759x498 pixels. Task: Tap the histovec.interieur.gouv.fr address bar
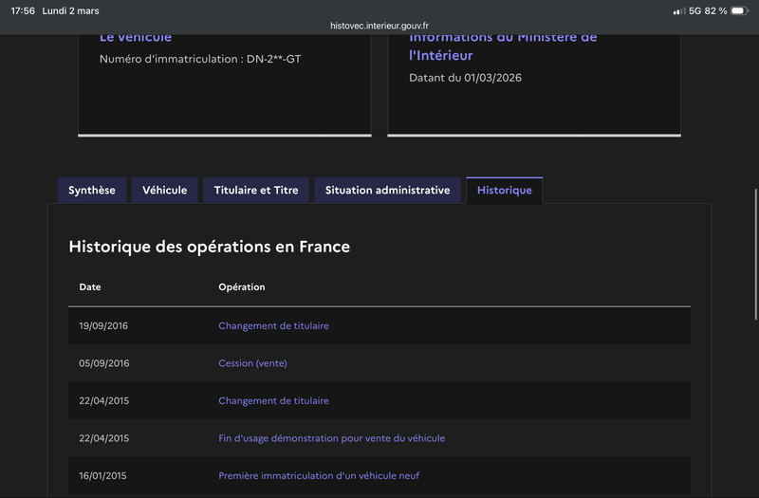379,26
